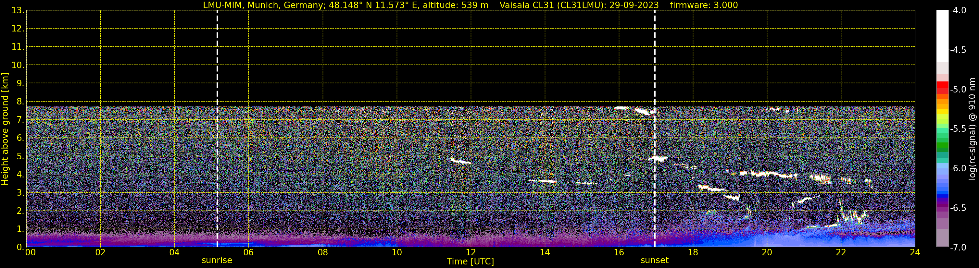
Task: Click the dashed white sunset marker line
Action: pos(654,129)
